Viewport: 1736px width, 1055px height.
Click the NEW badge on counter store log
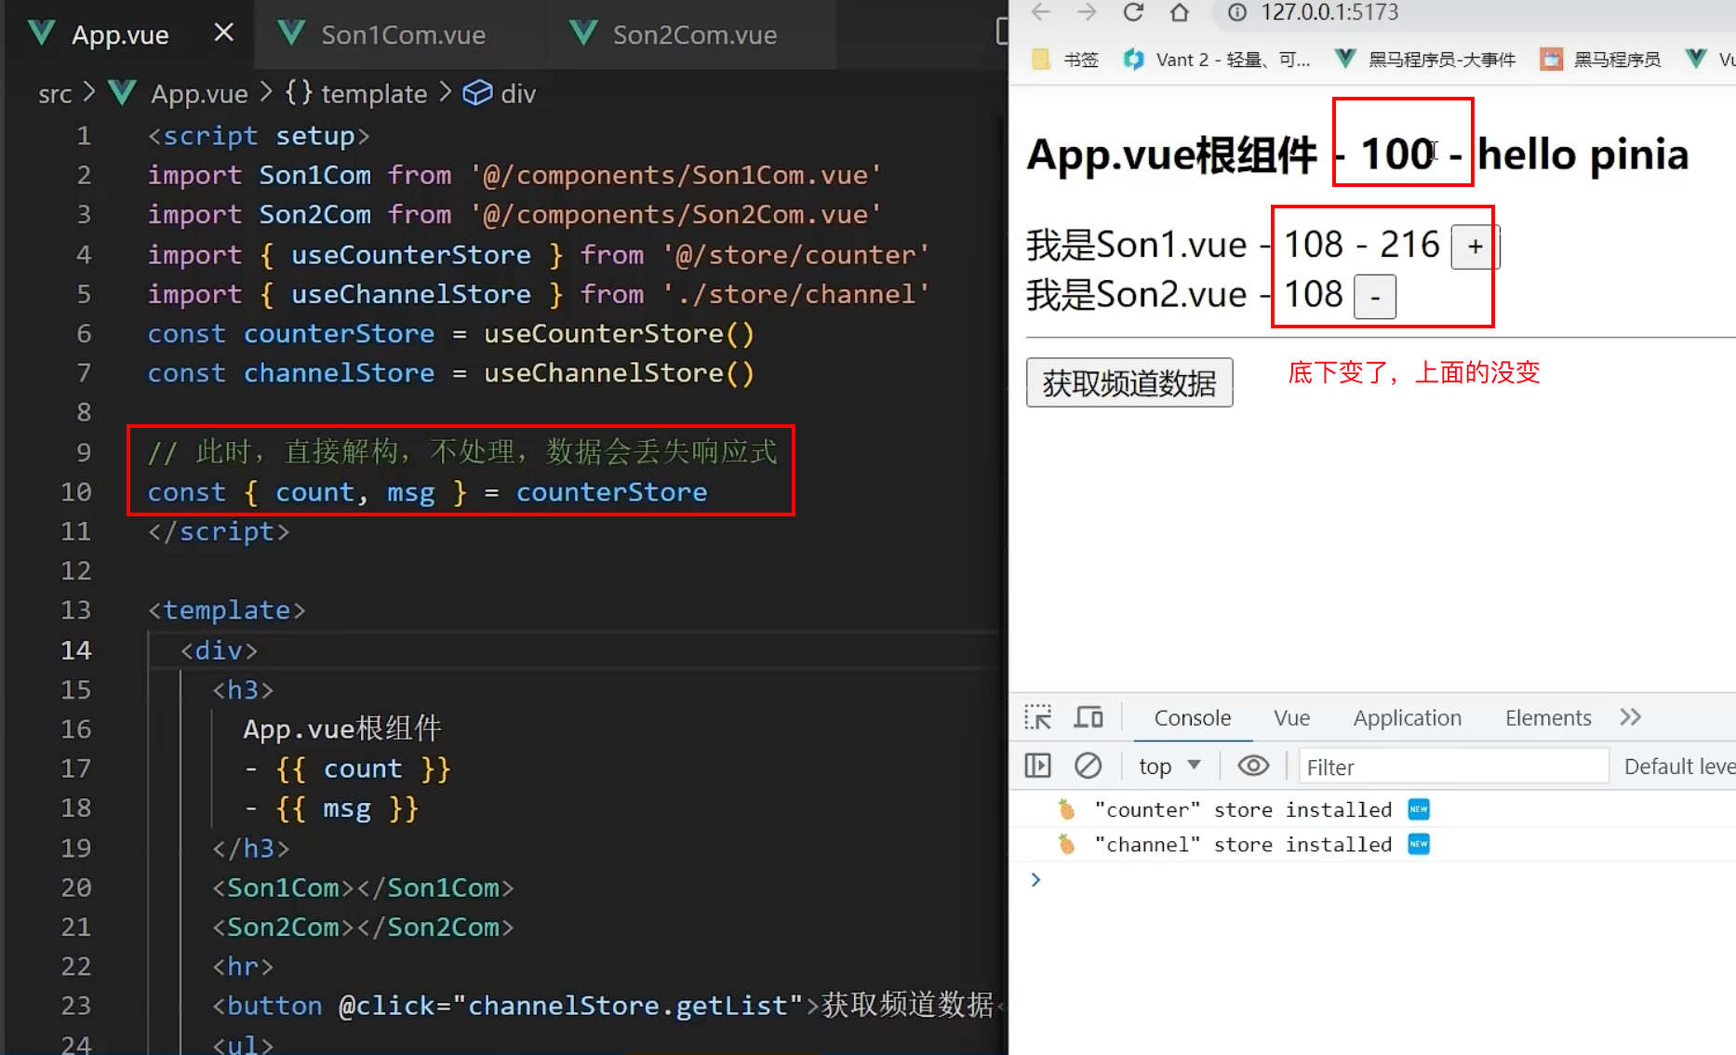click(1418, 809)
